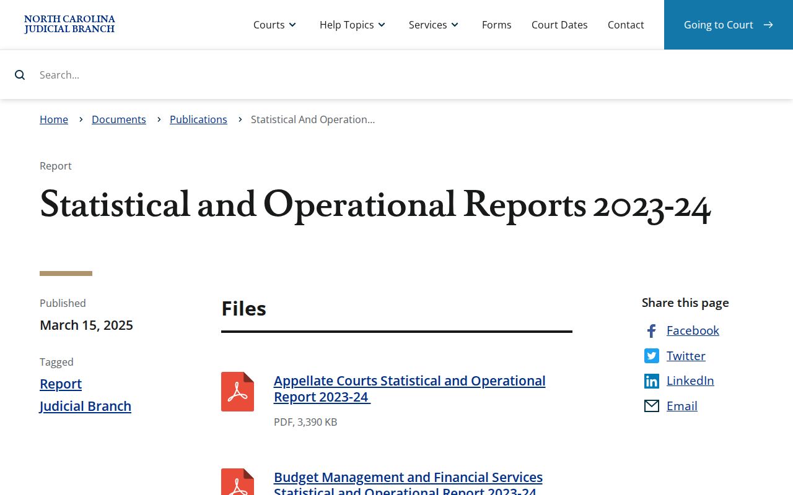Focus the Search input field

pos(409,75)
